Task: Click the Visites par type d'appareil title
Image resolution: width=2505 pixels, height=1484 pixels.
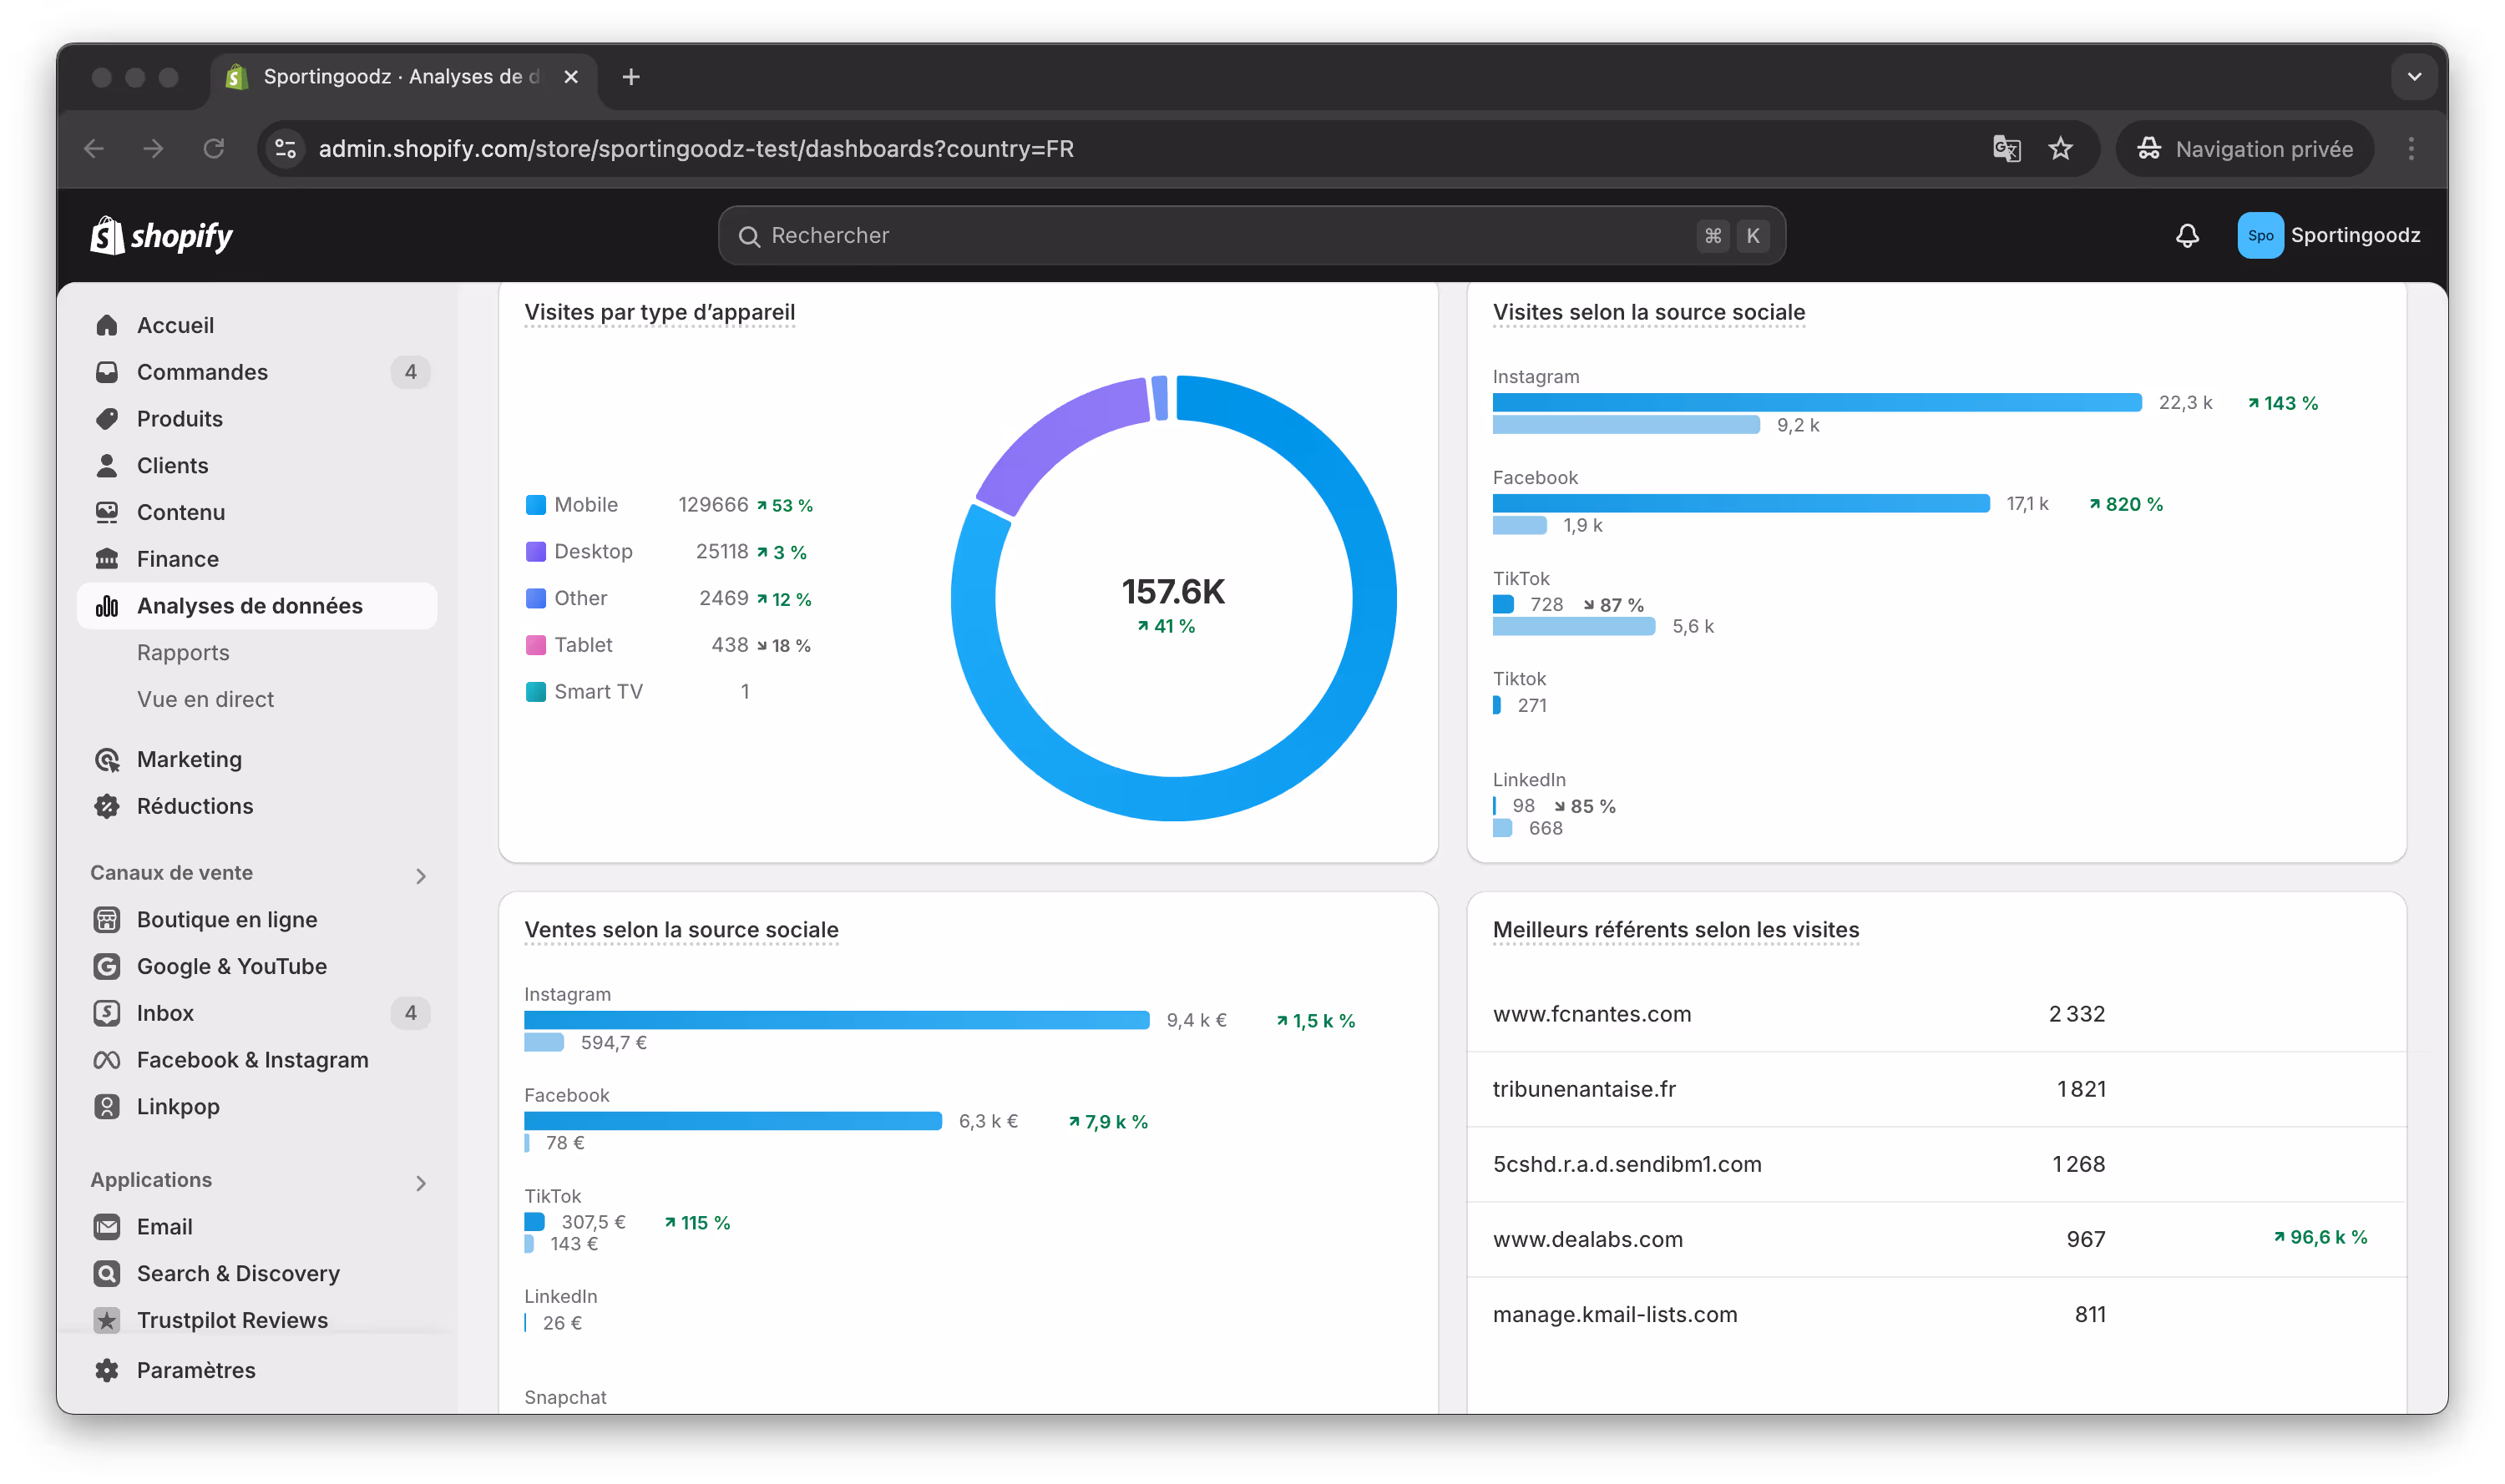Action: [x=660, y=312]
